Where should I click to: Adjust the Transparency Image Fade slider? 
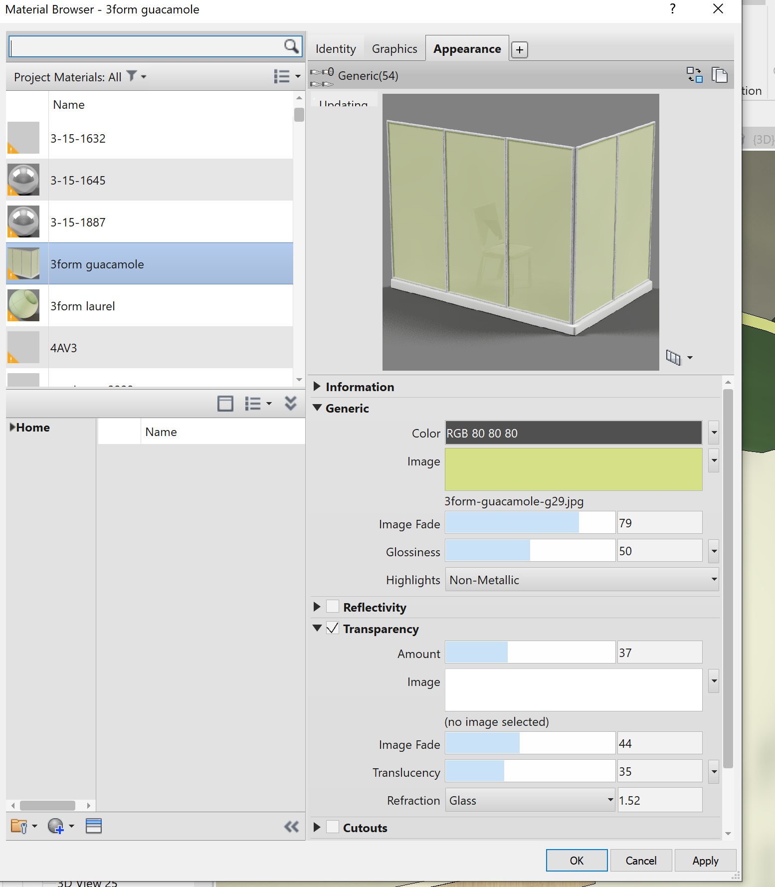[x=530, y=743]
